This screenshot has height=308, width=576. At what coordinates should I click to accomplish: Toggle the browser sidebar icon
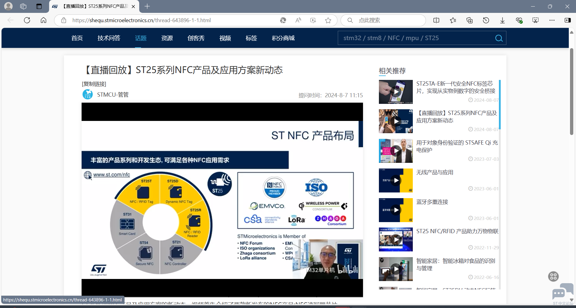coord(568,20)
